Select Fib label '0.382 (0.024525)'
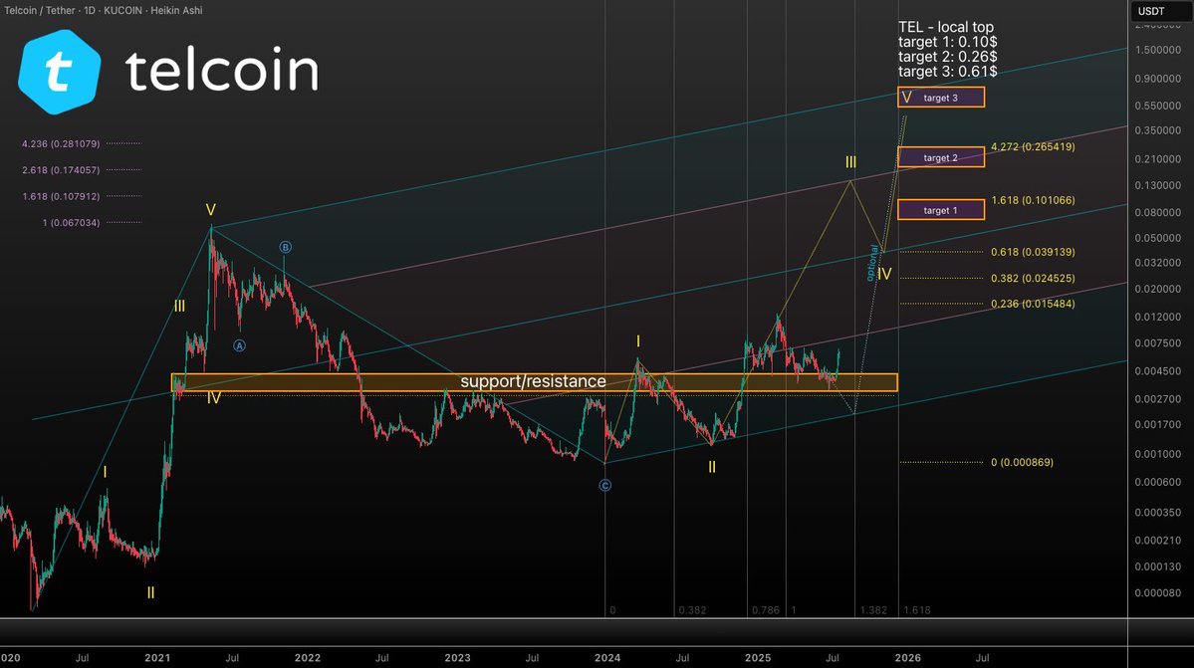This screenshot has width=1194, height=668. tap(1033, 279)
